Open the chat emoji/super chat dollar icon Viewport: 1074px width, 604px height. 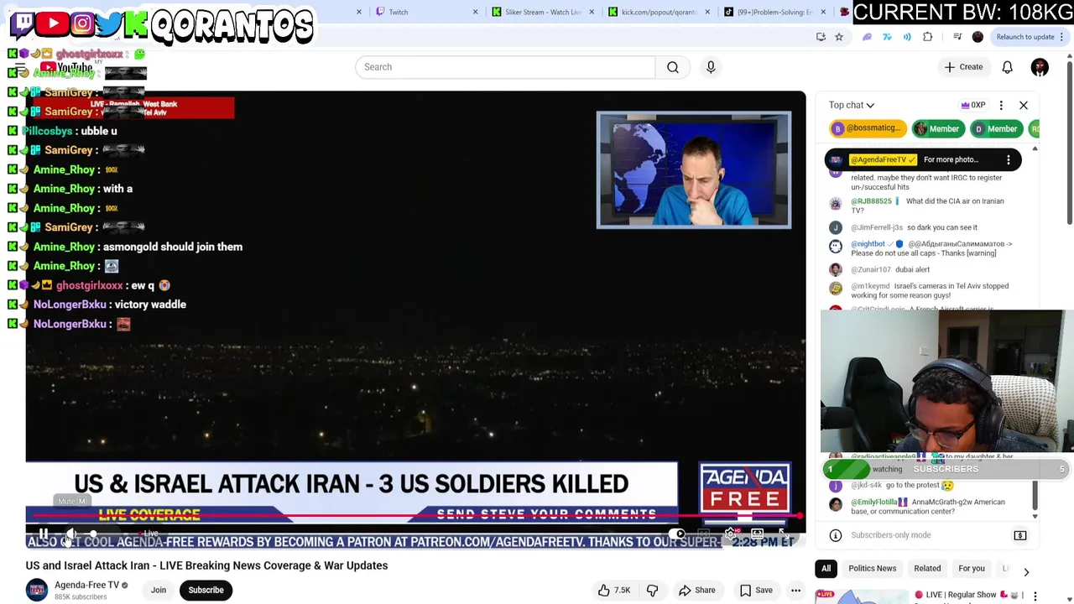click(1020, 535)
